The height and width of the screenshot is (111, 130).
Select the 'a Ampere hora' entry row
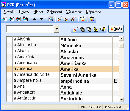62,81
